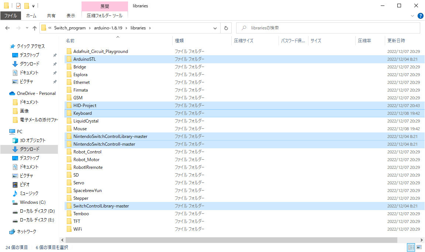Image resolution: width=425 pixels, height=252 pixels.
Task: Refresh the libraries folder view
Action: point(226,28)
